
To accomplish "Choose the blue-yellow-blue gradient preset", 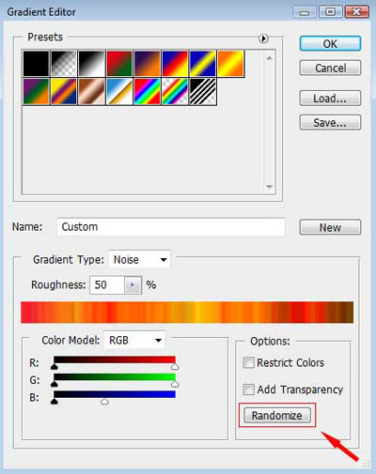I will [x=203, y=64].
